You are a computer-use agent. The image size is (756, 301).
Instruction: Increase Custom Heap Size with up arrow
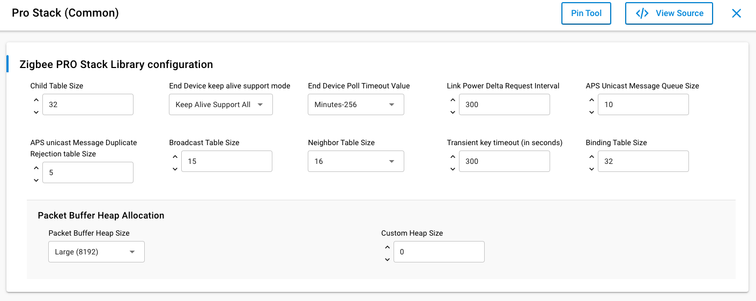[x=387, y=247]
